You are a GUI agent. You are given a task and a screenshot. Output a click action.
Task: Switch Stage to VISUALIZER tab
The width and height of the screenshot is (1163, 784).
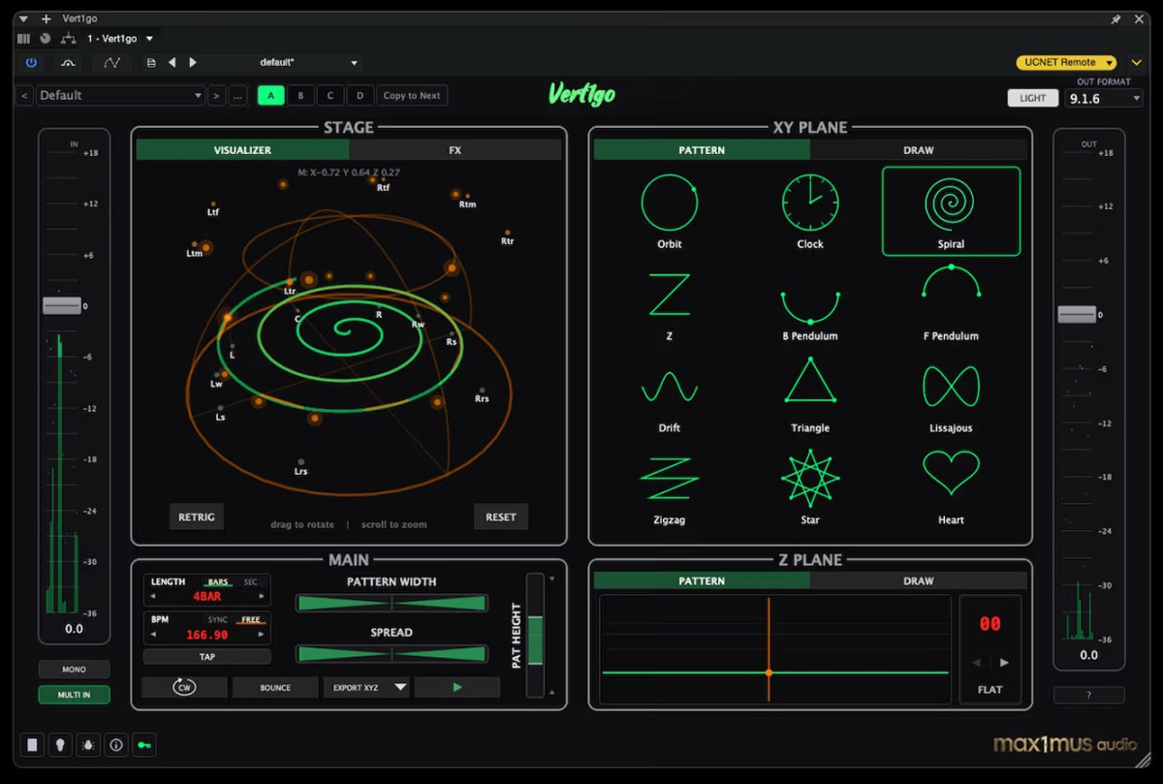[242, 150]
